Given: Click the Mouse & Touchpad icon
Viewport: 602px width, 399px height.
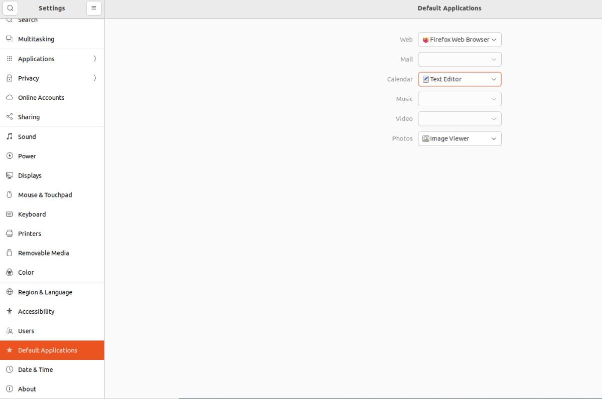Looking at the screenshot, I should pos(9,195).
